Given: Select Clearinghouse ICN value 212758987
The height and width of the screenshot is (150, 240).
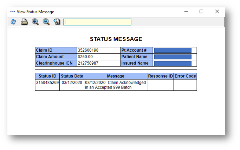Looking at the screenshot, I should click(88, 63).
